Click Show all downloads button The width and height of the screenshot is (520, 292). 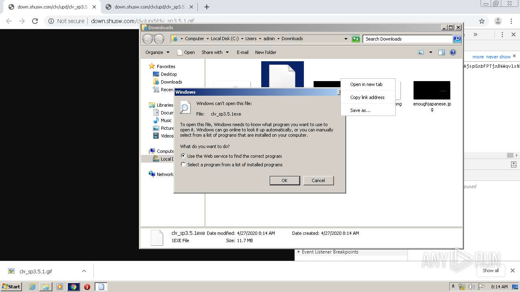point(490,271)
